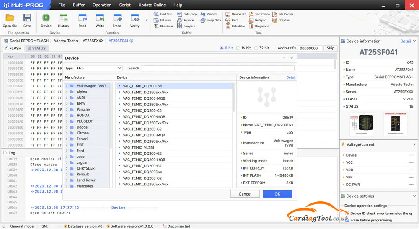The image size is (419, 229).
Task: Click the Random buffer tool
Action: pos(209,14)
